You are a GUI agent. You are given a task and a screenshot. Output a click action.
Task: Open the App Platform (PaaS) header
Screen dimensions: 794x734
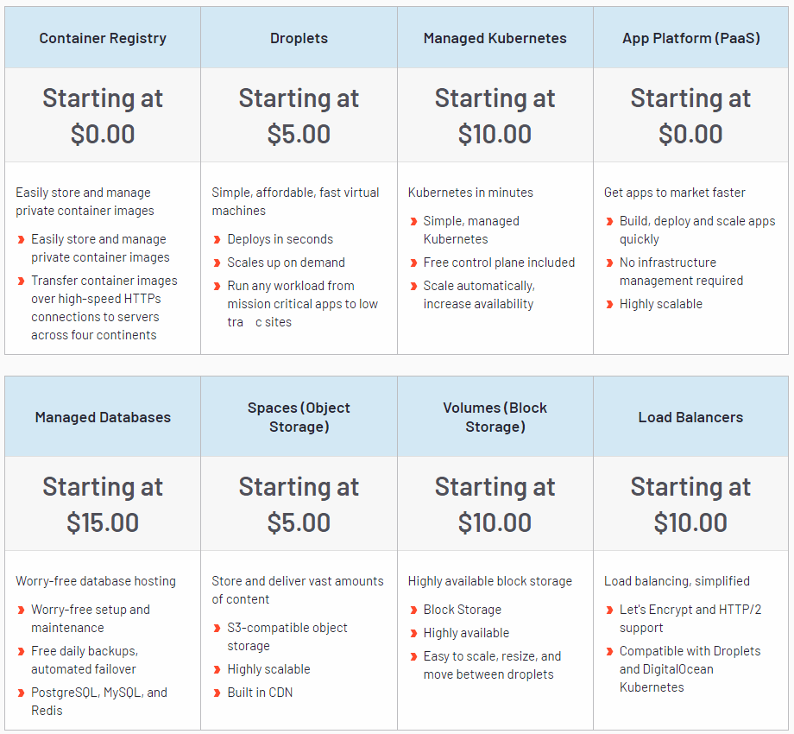[690, 38]
